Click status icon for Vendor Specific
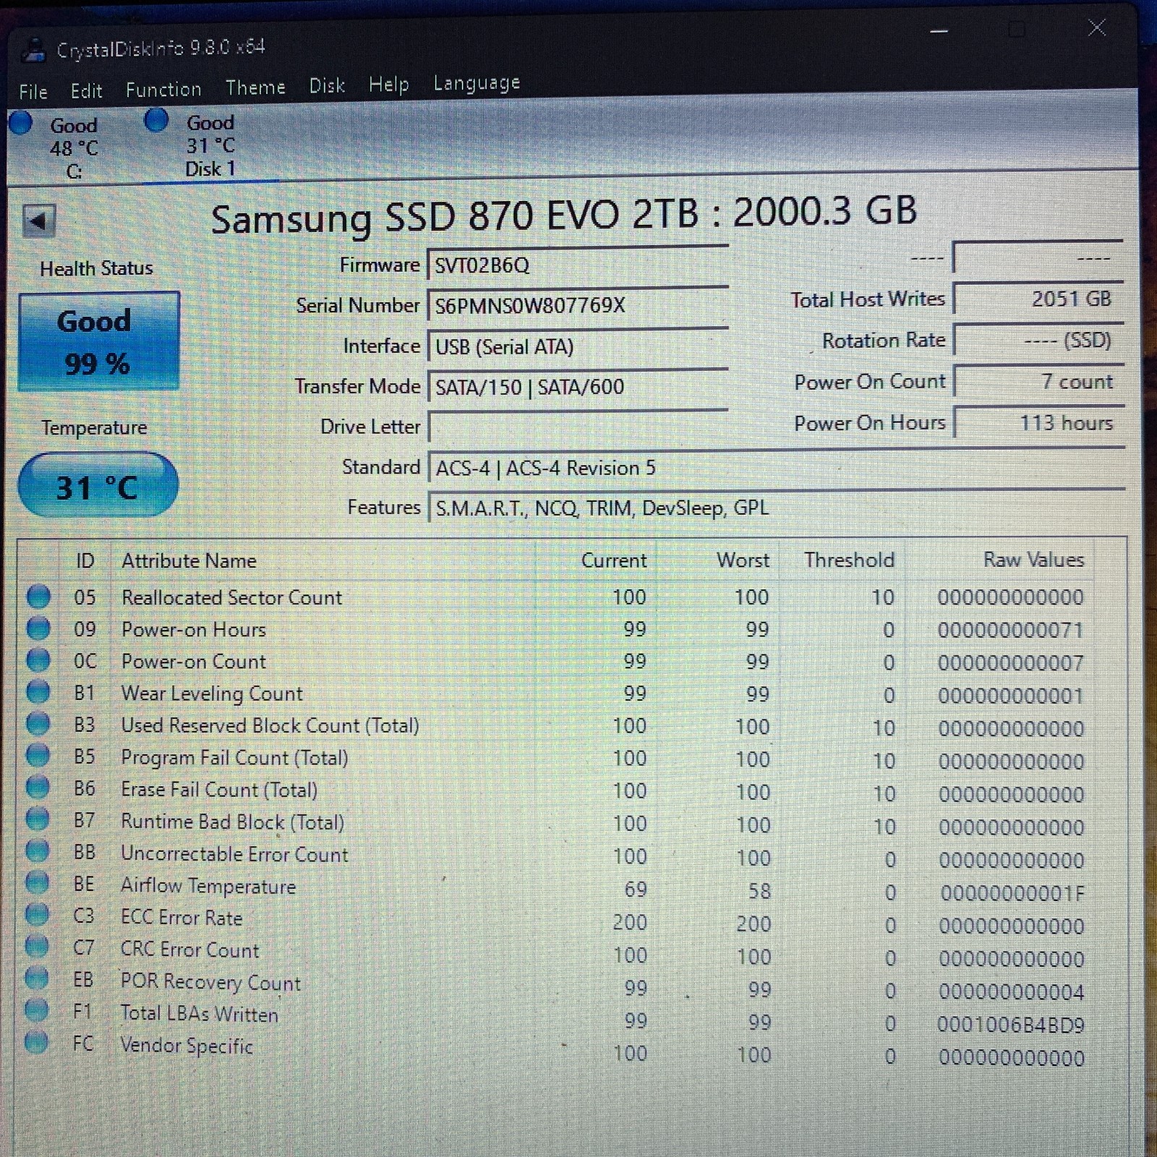Image resolution: width=1157 pixels, height=1157 pixels. pyautogui.click(x=36, y=1042)
